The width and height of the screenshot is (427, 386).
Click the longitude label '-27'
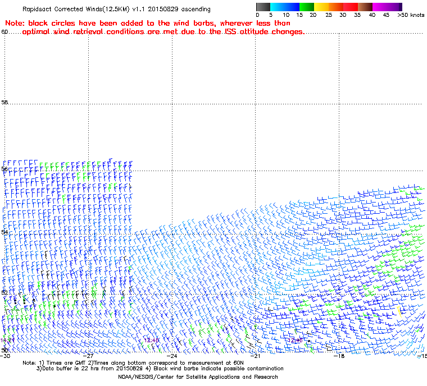[89, 356]
